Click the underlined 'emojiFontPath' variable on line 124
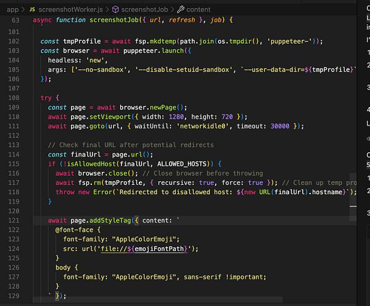 [x=159, y=249]
